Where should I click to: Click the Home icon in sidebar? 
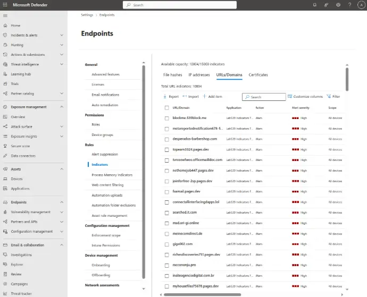pos(5,26)
